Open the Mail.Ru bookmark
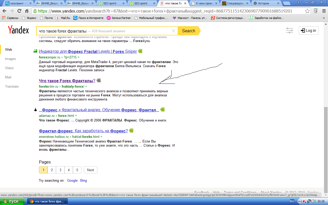328x205 pixels. pos(63,18)
